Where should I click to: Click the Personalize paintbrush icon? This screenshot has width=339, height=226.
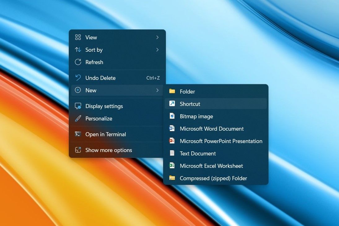78,118
